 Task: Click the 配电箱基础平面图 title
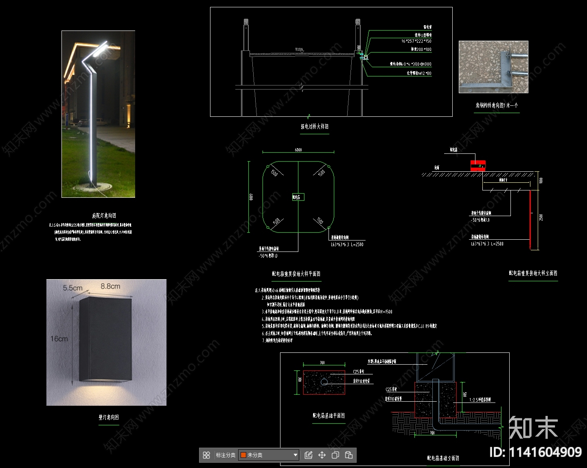pos(329,416)
